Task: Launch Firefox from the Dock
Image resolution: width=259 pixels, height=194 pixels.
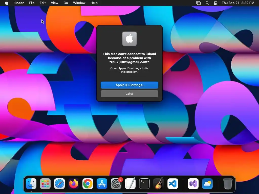Action: tap(74, 184)
